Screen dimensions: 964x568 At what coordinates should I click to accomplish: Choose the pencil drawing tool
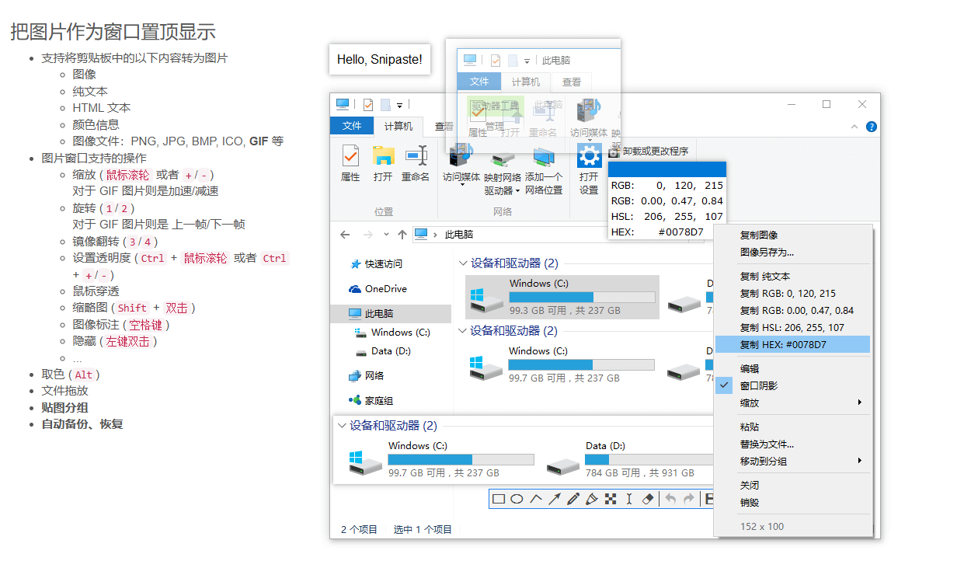pyautogui.click(x=573, y=500)
